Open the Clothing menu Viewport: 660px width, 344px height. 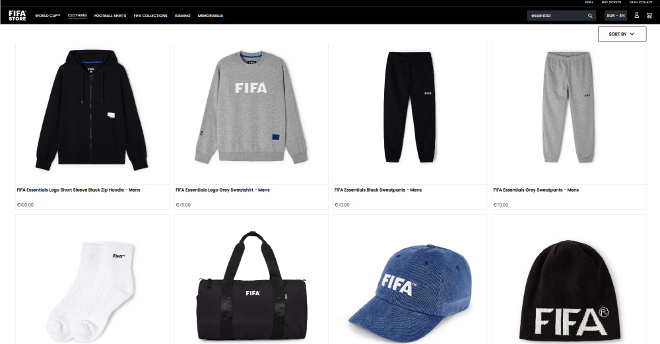77,16
